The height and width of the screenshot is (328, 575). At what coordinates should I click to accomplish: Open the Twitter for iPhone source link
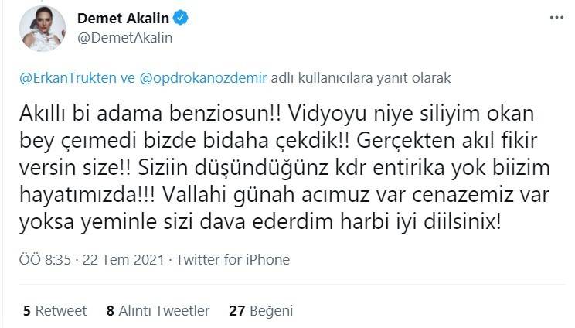click(x=233, y=260)
